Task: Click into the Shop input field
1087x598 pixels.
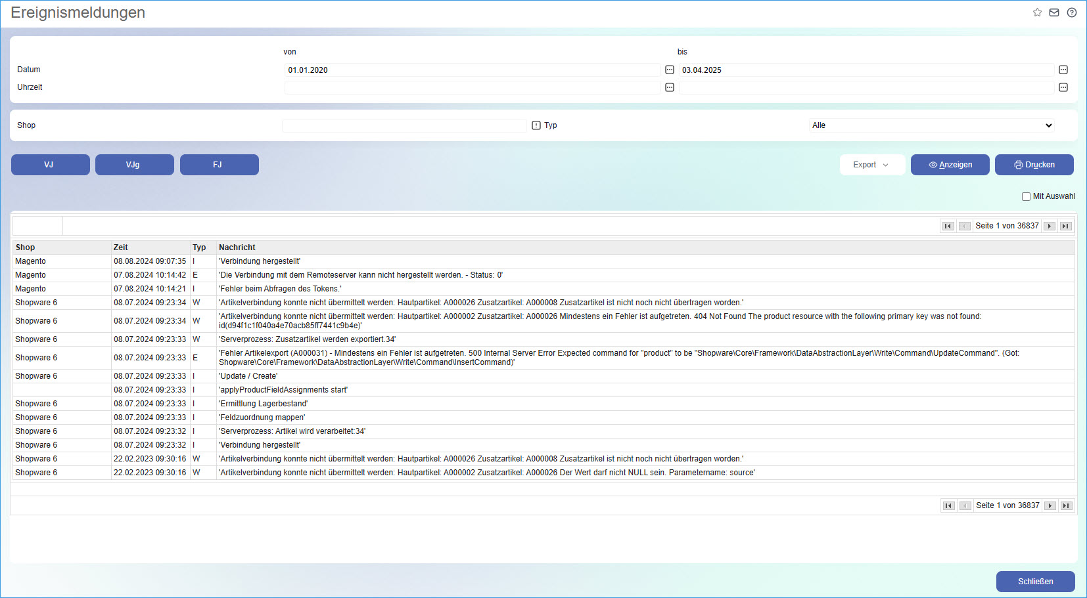Action: [x=404, y=125]
